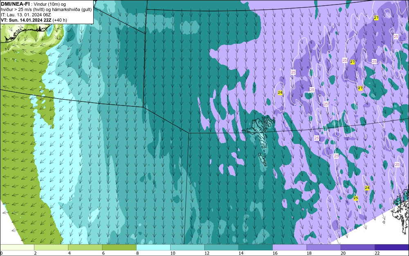
Task: Select the 6–8 m/s olive green legend swatch
Action: click(119, 247)
